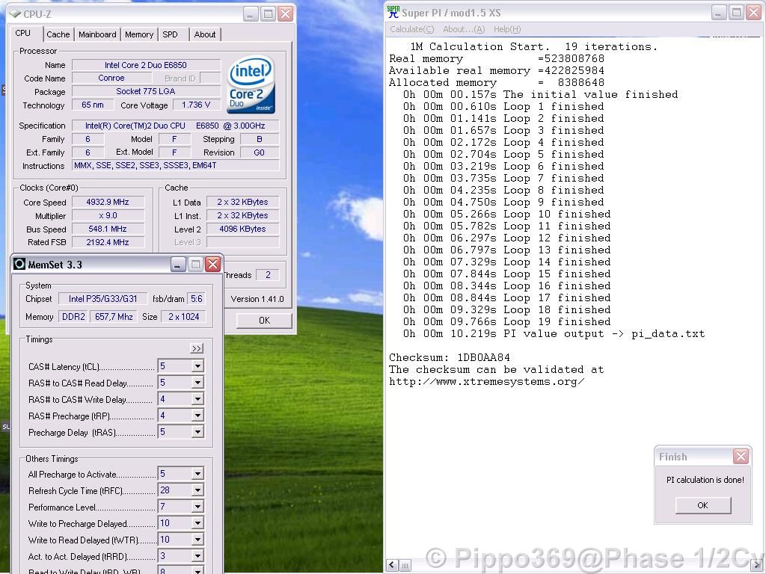This screenshot has width=766, height=574.
Task: Click OK in the Finish dialog
Action: (x=703, y=505)
